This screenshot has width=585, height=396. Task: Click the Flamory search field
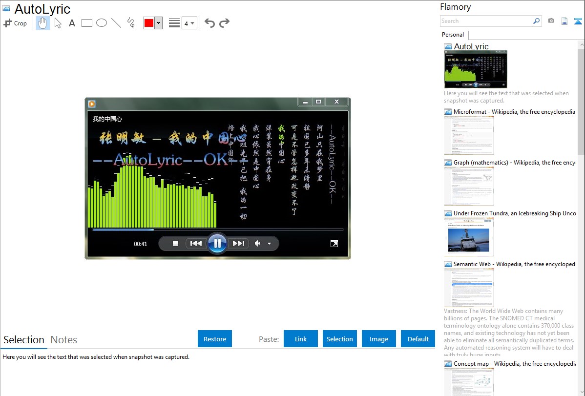[486, 21]
